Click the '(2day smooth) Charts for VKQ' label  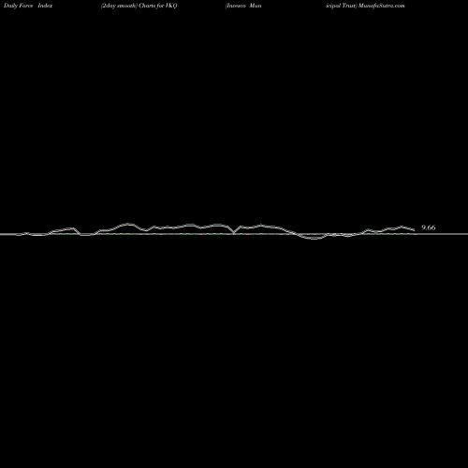[x=139, y=6]
